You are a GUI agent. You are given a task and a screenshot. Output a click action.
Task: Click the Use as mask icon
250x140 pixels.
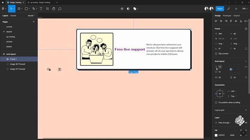click(x=128, y=9)
